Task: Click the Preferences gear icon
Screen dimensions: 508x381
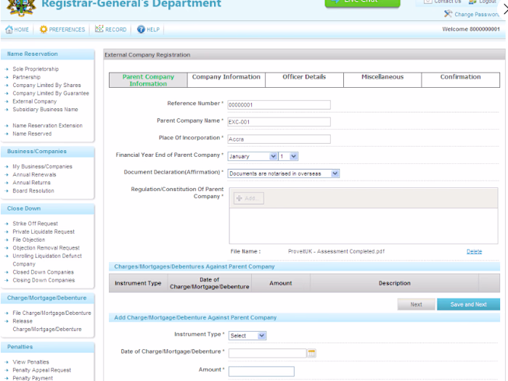Action: pos(44,30)
